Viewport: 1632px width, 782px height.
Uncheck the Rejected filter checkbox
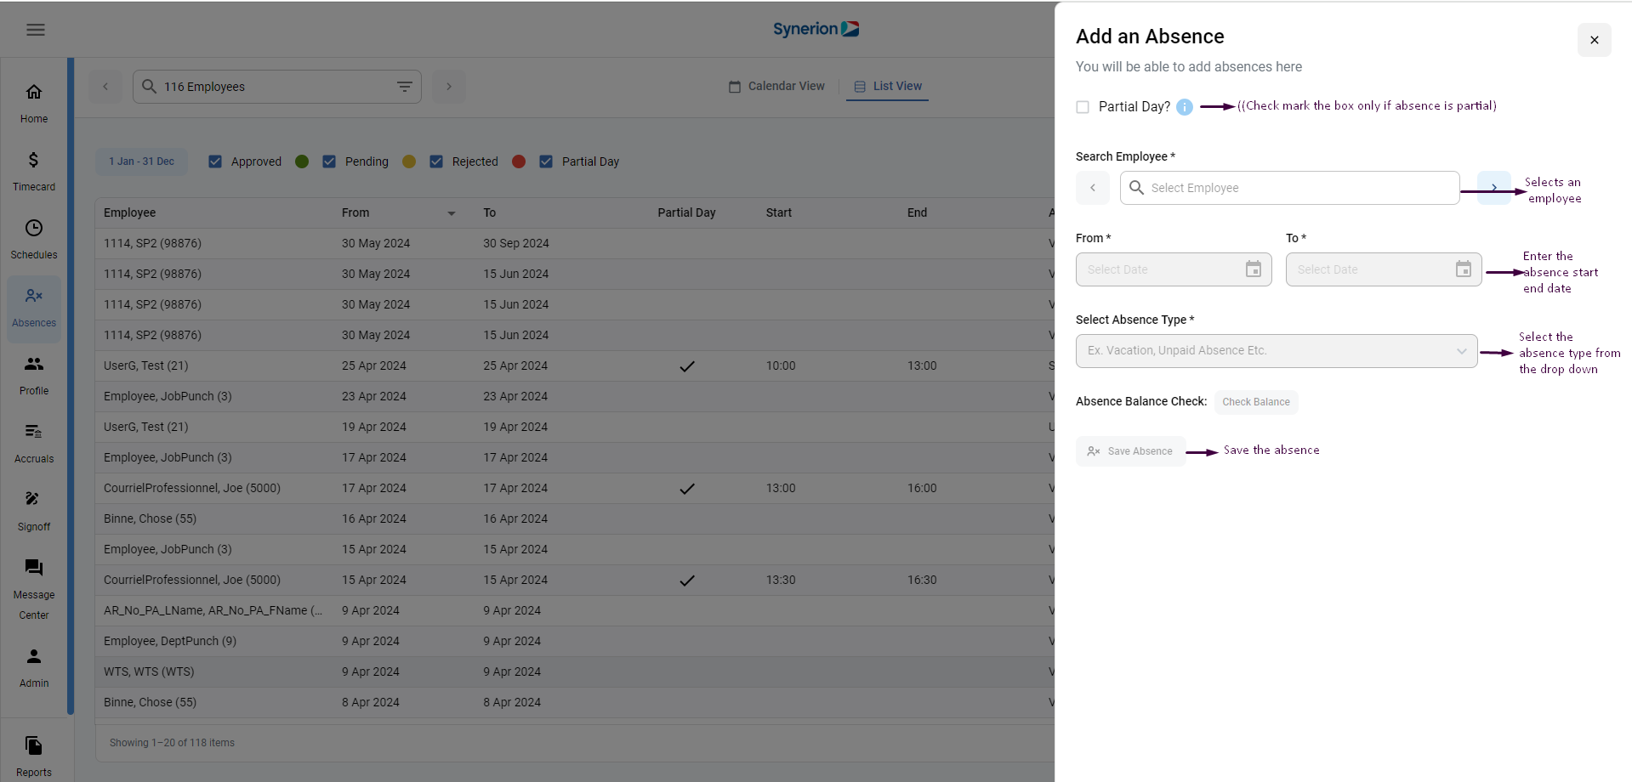pos(436,161)
